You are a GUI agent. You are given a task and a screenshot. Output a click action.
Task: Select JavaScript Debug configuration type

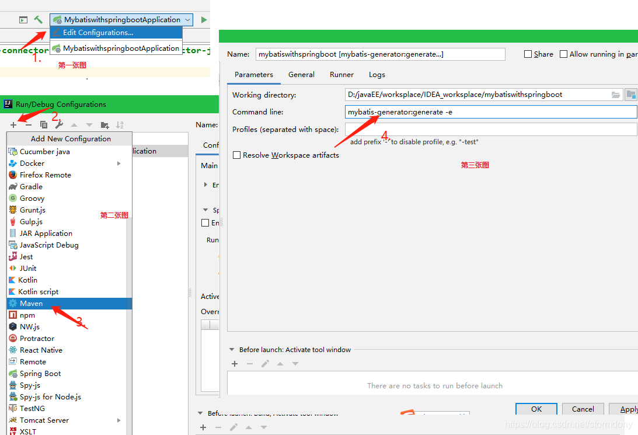(67, 245)
